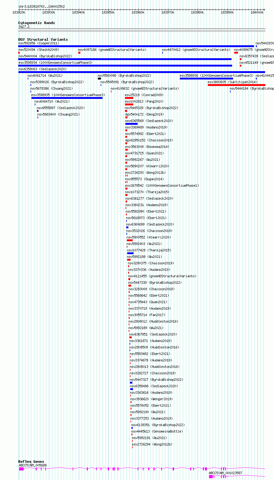Viewport: 274px width, 480px height.
Task: Select nsv6360699 (Sedlazeck2020) label
Action: pyautogui.click(x=150, y=224)
